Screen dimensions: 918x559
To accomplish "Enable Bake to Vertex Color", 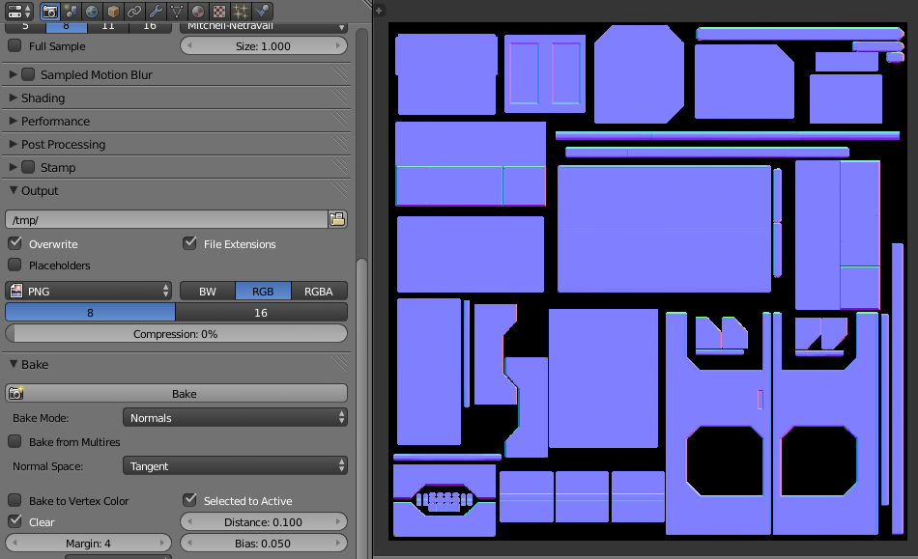I will [14, 500].
